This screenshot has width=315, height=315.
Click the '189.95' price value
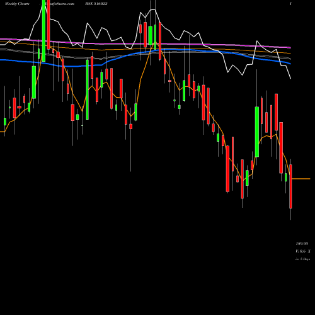point(302,244)
